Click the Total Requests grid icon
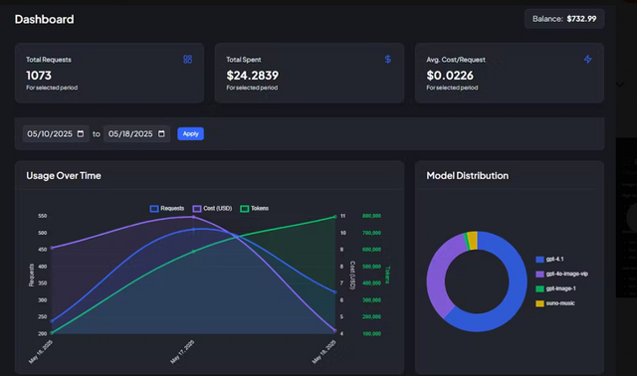 187,60
